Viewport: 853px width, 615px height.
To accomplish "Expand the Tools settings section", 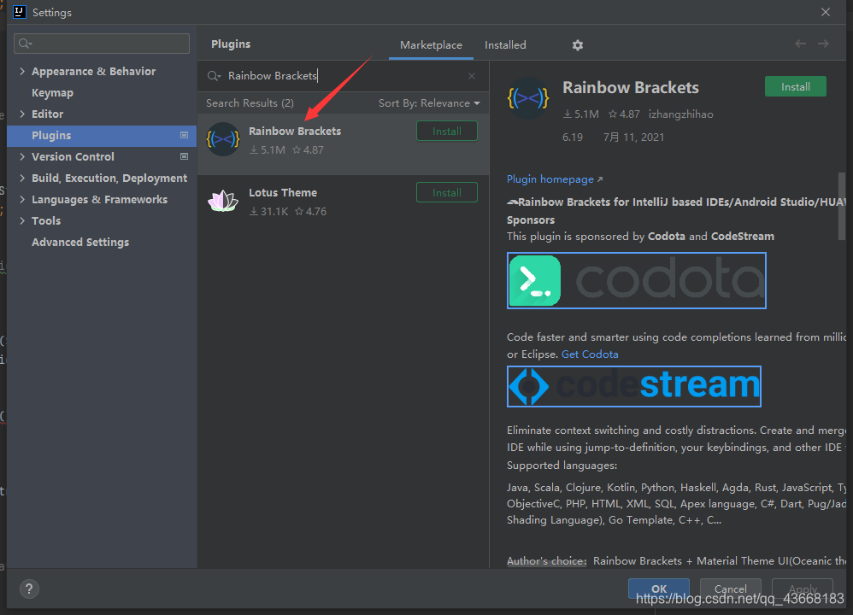I will [x=22, y=220].
